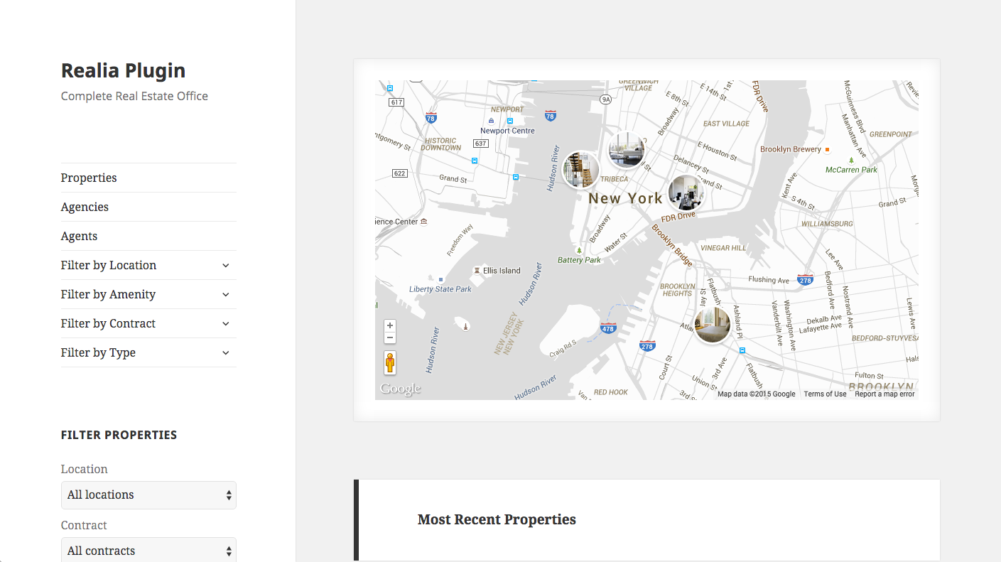Screen dimensions: 1001x562
Task: Open the Agents menu link
Action: click(x=79, y=236)
